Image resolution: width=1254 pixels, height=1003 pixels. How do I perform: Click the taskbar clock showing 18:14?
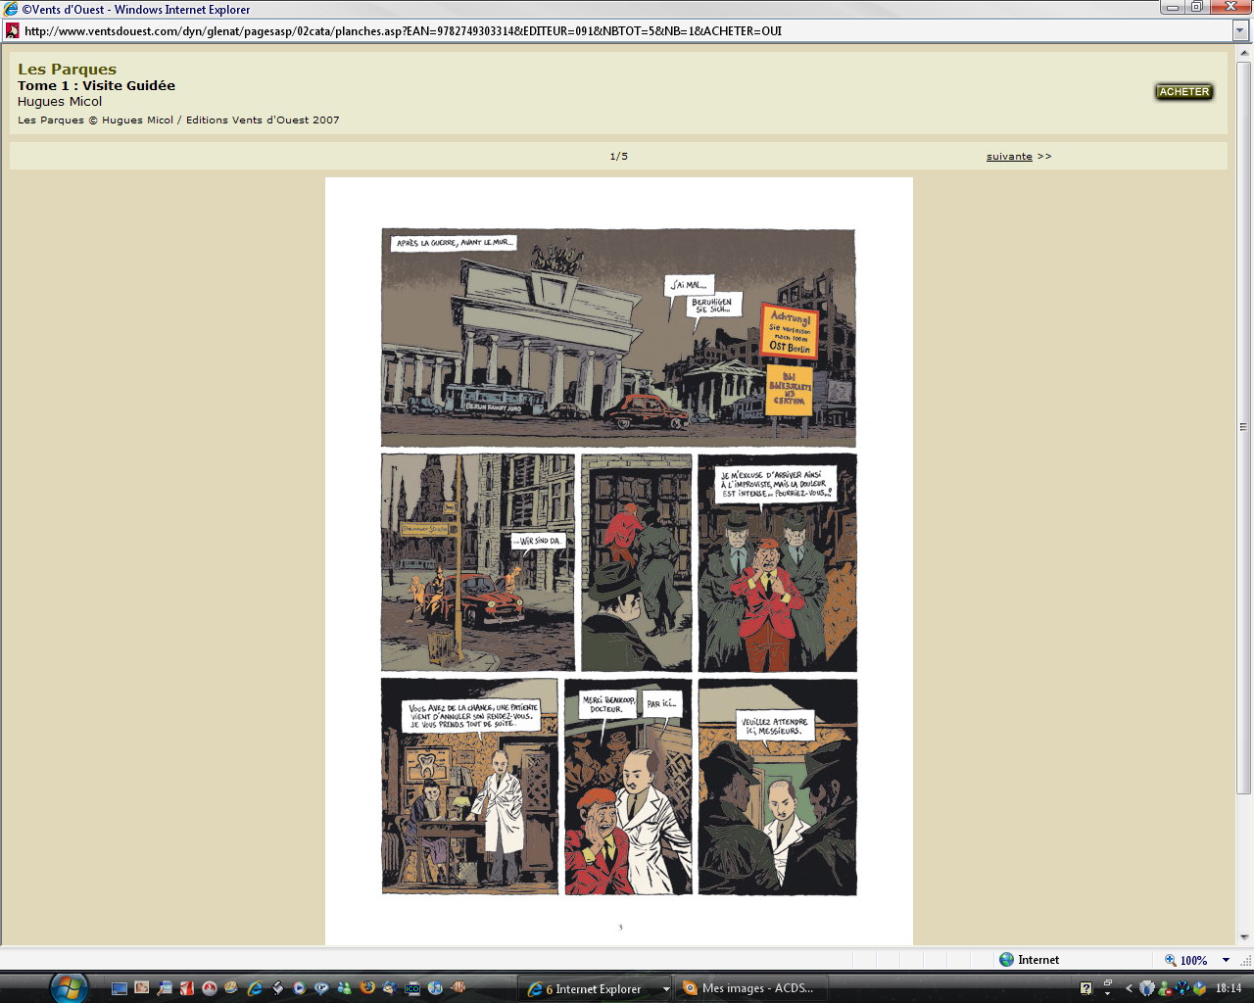[1228, 988]
